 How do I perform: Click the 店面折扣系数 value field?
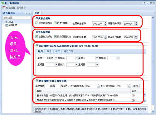click(x=129, y=37)
